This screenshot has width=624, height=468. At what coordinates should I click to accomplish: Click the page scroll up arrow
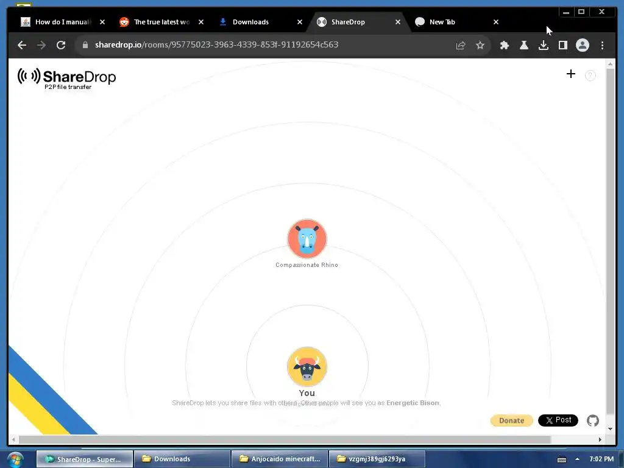coord(610,63)
